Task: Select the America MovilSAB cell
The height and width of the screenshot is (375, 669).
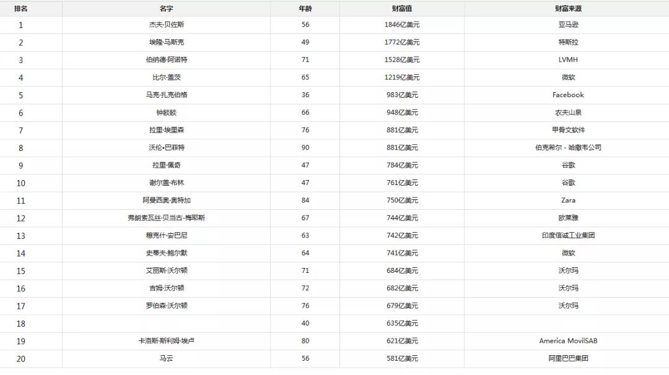Action: tap(568, 341)
